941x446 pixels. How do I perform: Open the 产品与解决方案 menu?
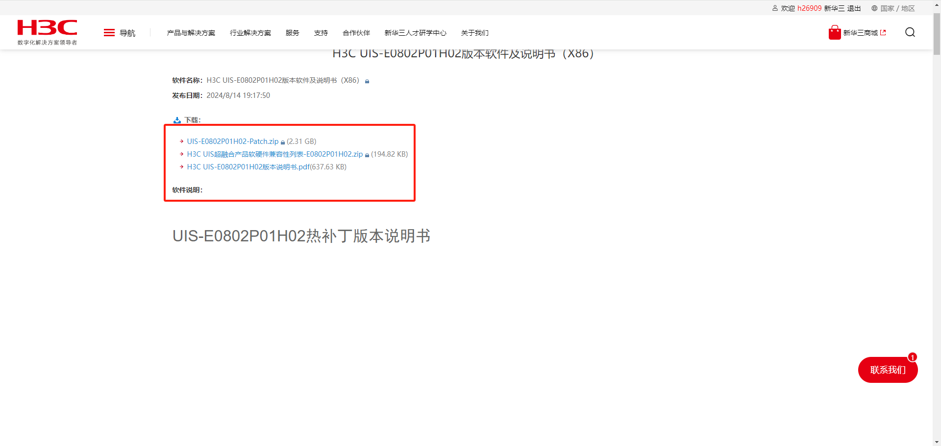pos(191,33)
